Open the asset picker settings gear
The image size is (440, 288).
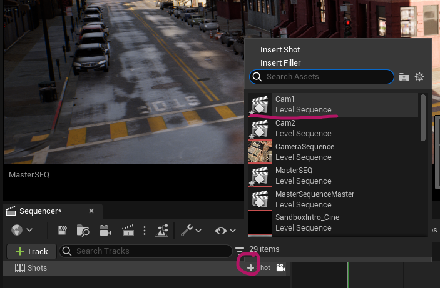click(419, 77)
